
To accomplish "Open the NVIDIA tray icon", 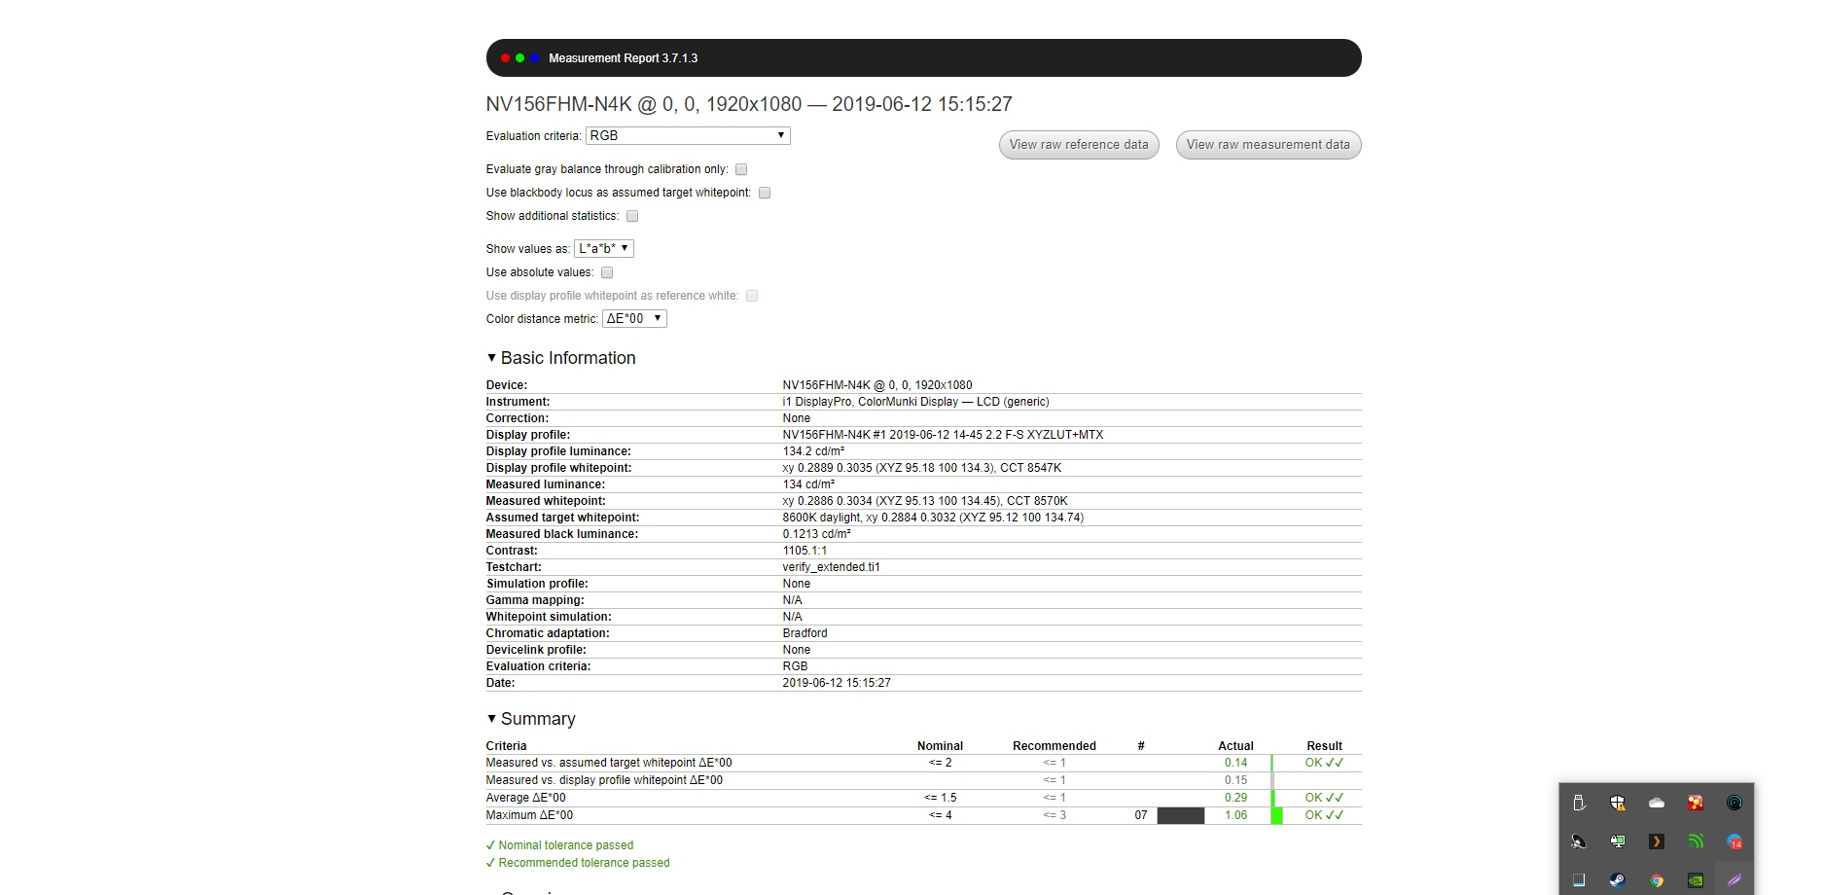I will [1696, 880].
